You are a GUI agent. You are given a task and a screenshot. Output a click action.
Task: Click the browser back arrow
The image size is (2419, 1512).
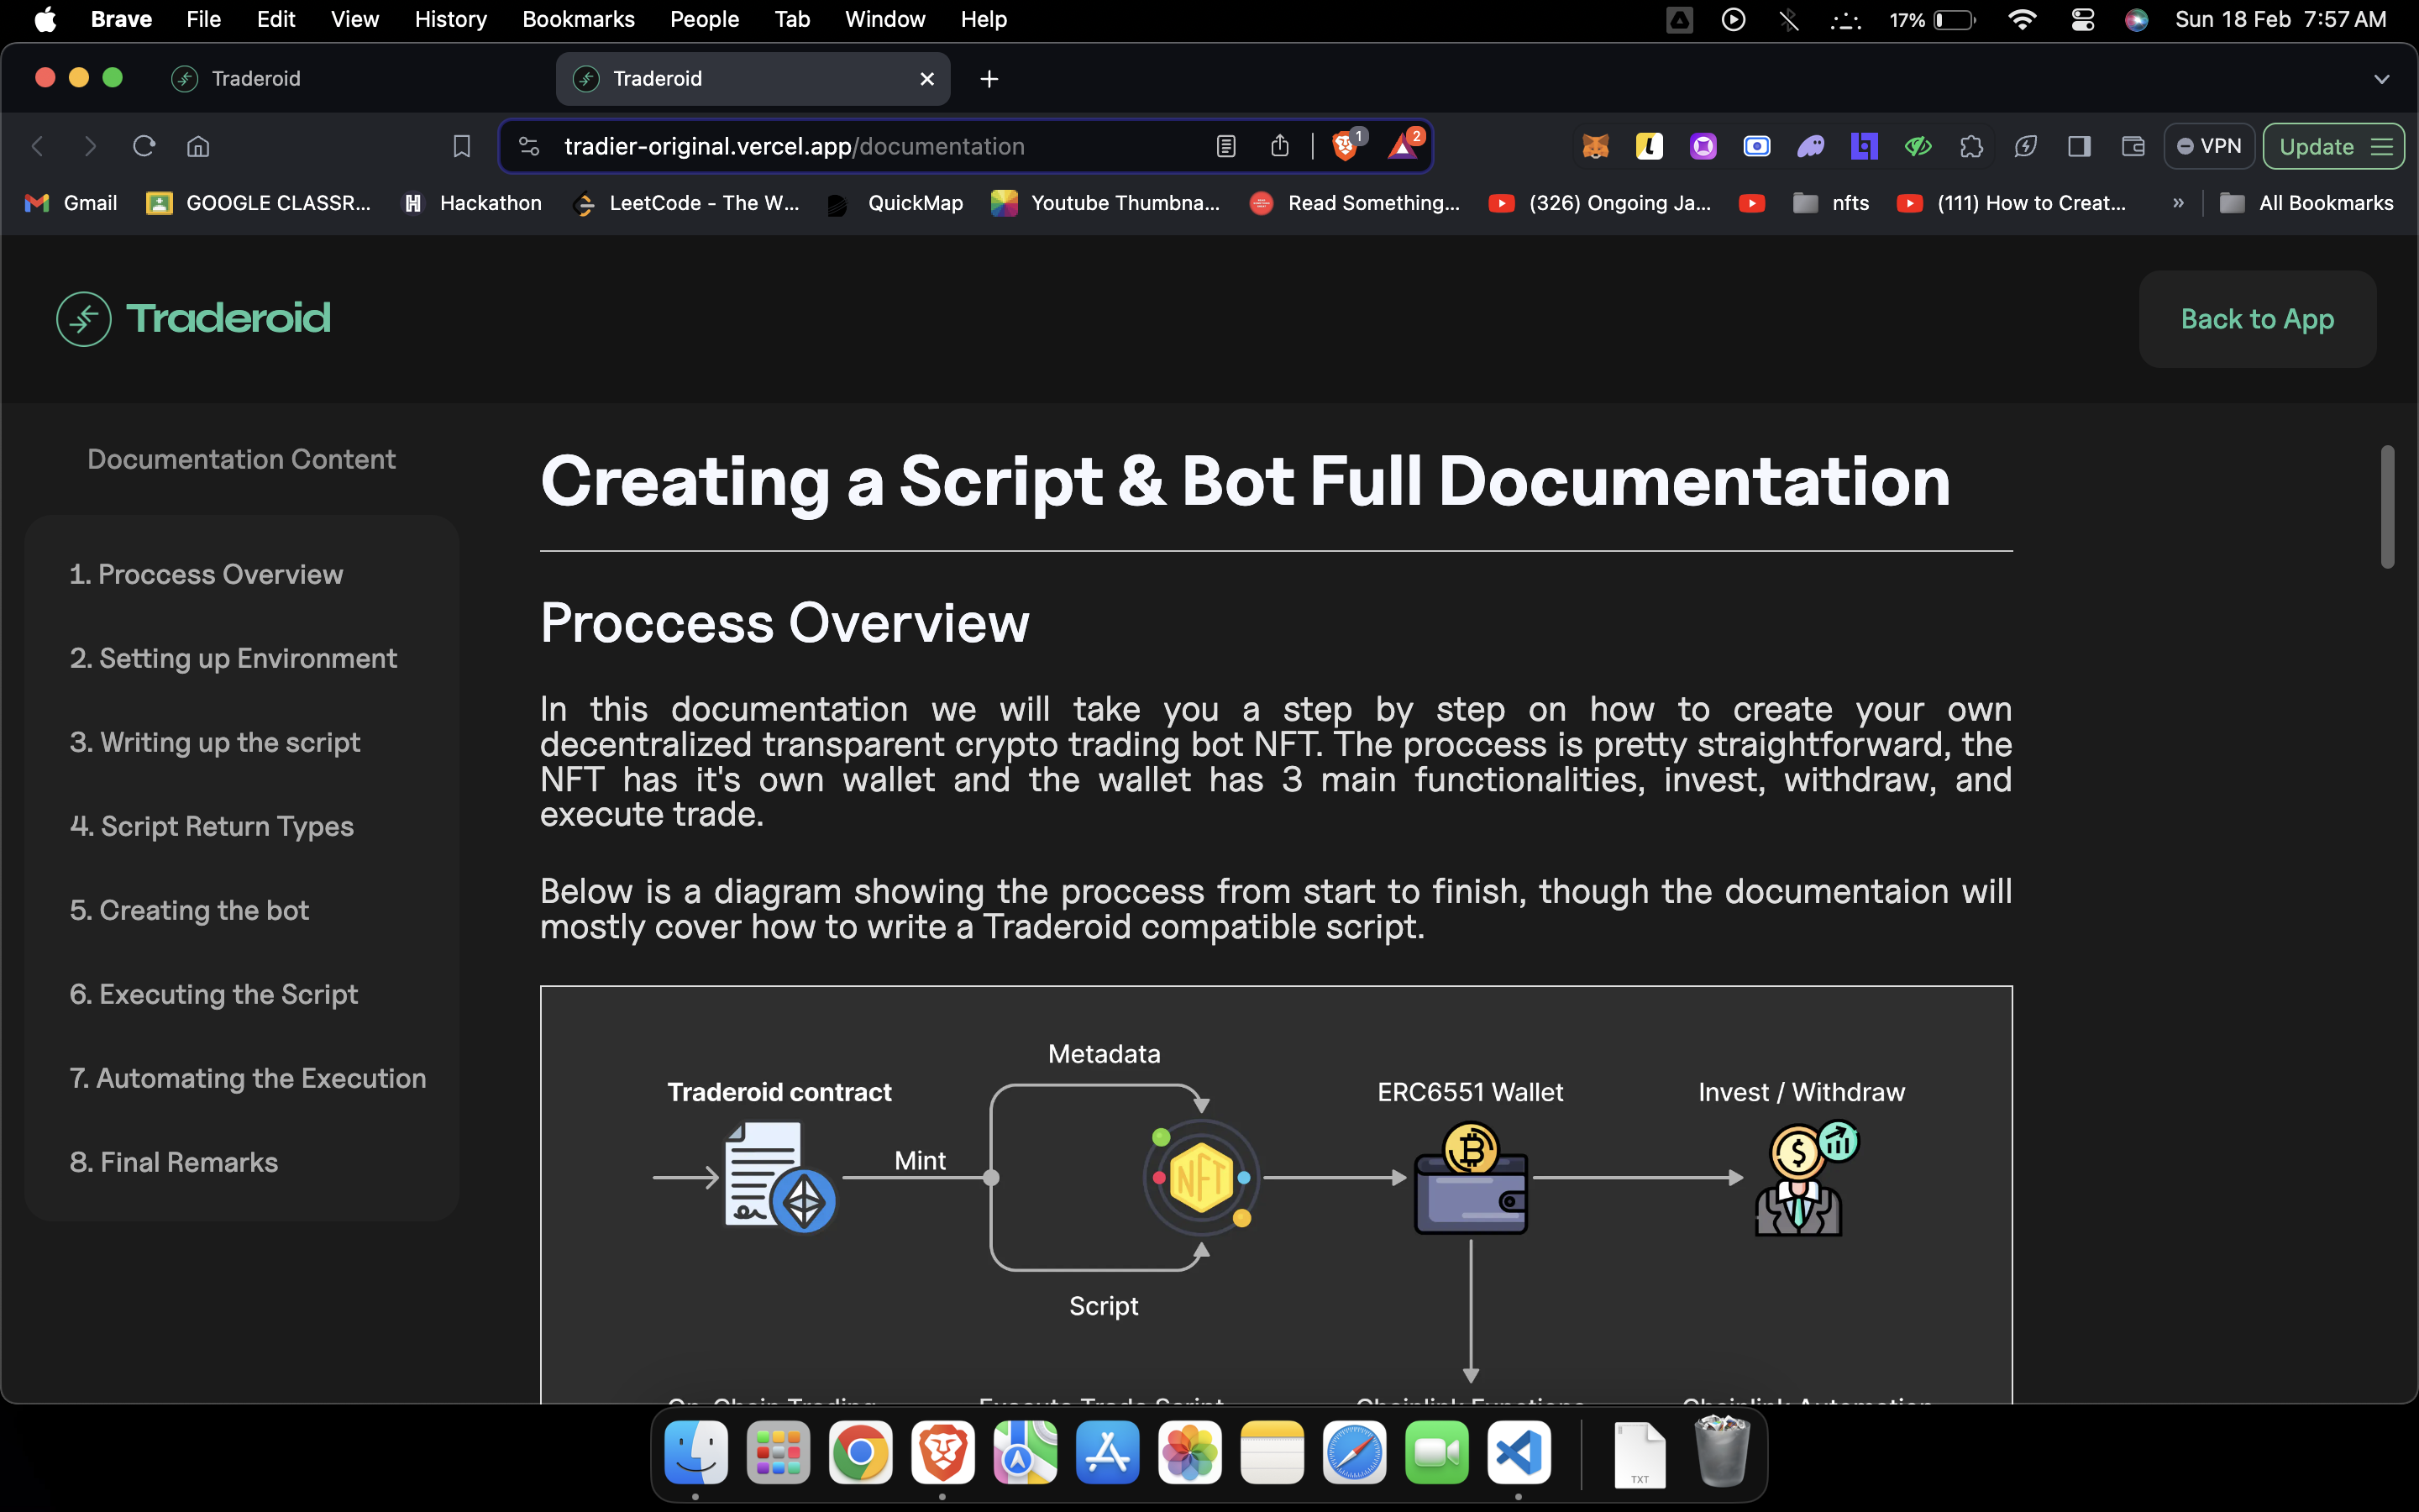(x=38, y=146)
